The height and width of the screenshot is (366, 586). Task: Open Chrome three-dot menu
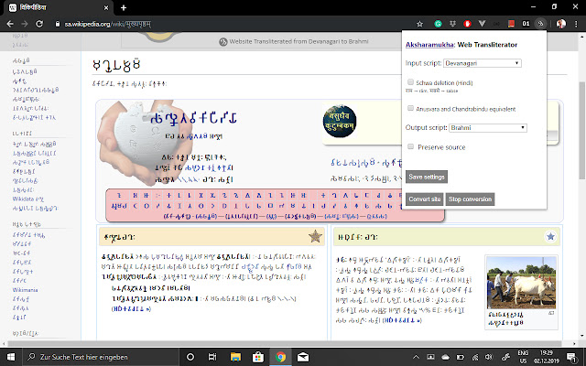click(x=576, y=24)
